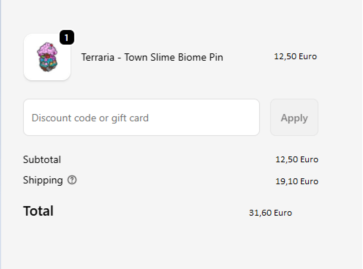The height and width of the screenshot is (269, 363).
Task: Click the quantity badge showing 1
Action: click(x=66, y=37)
